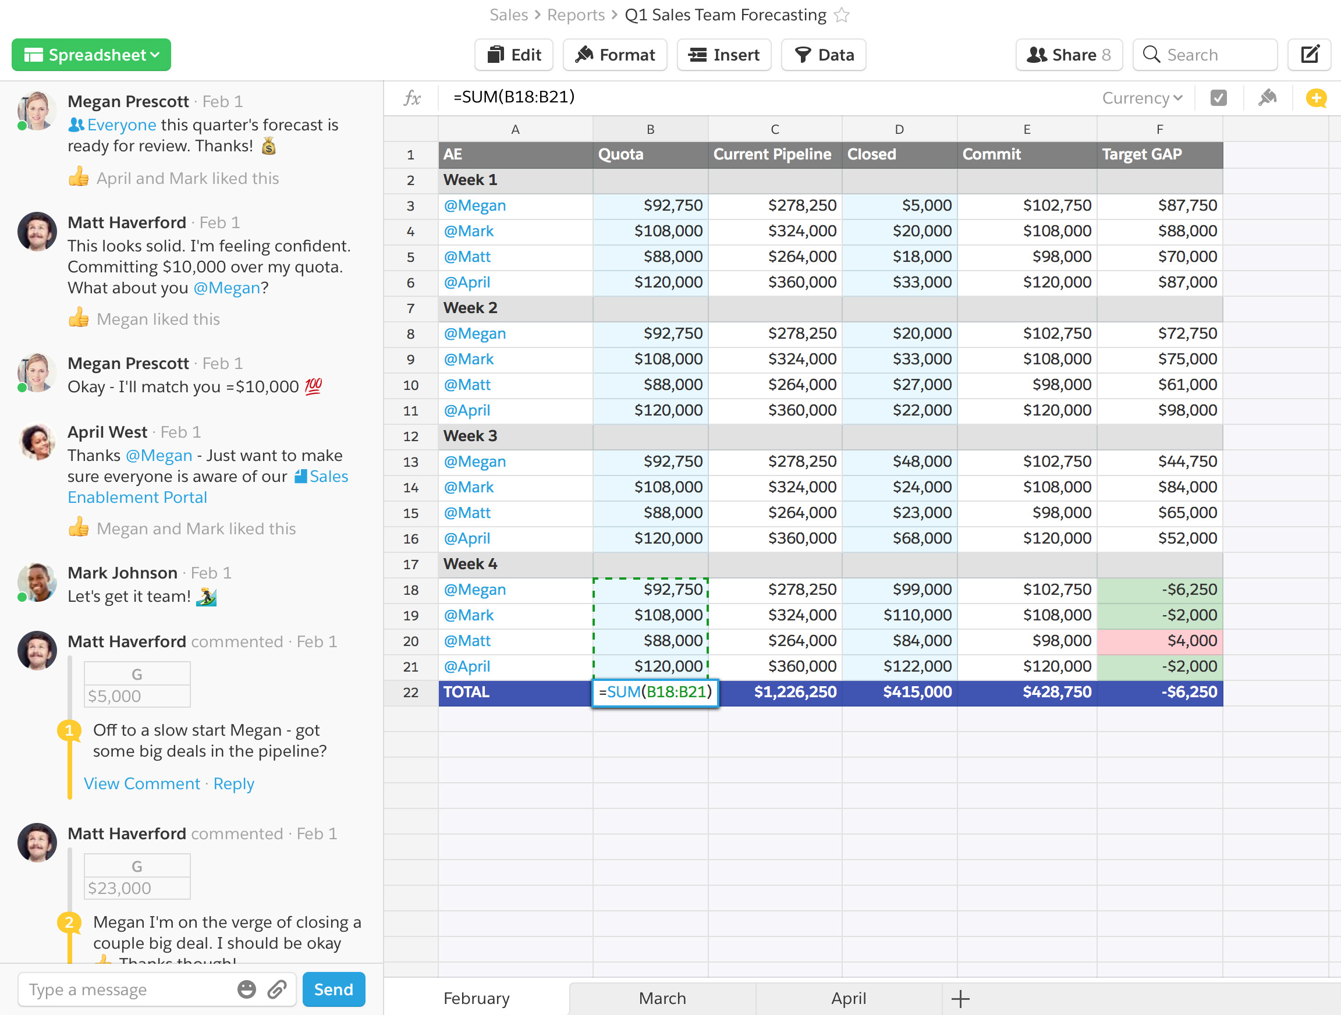
Task: Like Megan's forecast message with thumbs up
Action: 79,178
